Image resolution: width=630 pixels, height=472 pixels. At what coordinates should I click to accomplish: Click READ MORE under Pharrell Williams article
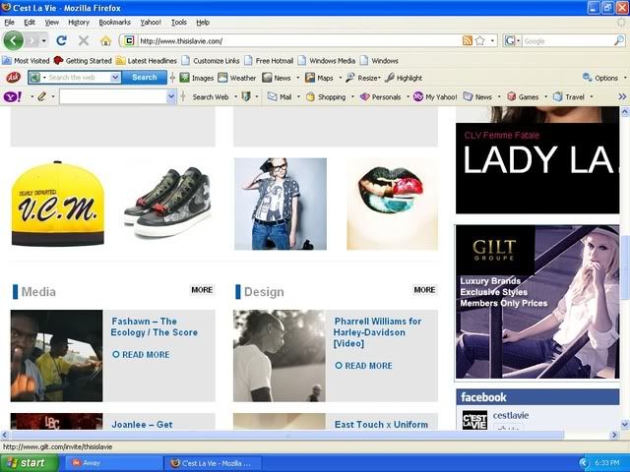point(363,366)
